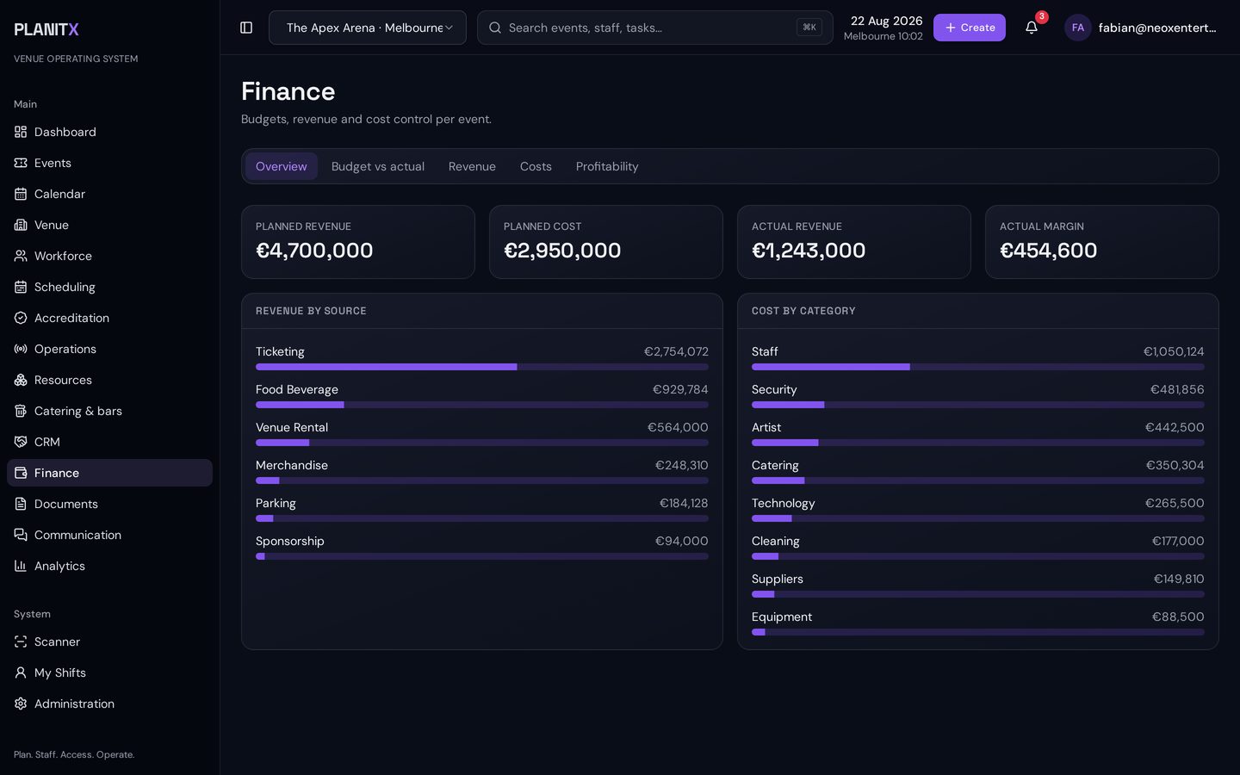Click the Accreditation badge icon

21,318
